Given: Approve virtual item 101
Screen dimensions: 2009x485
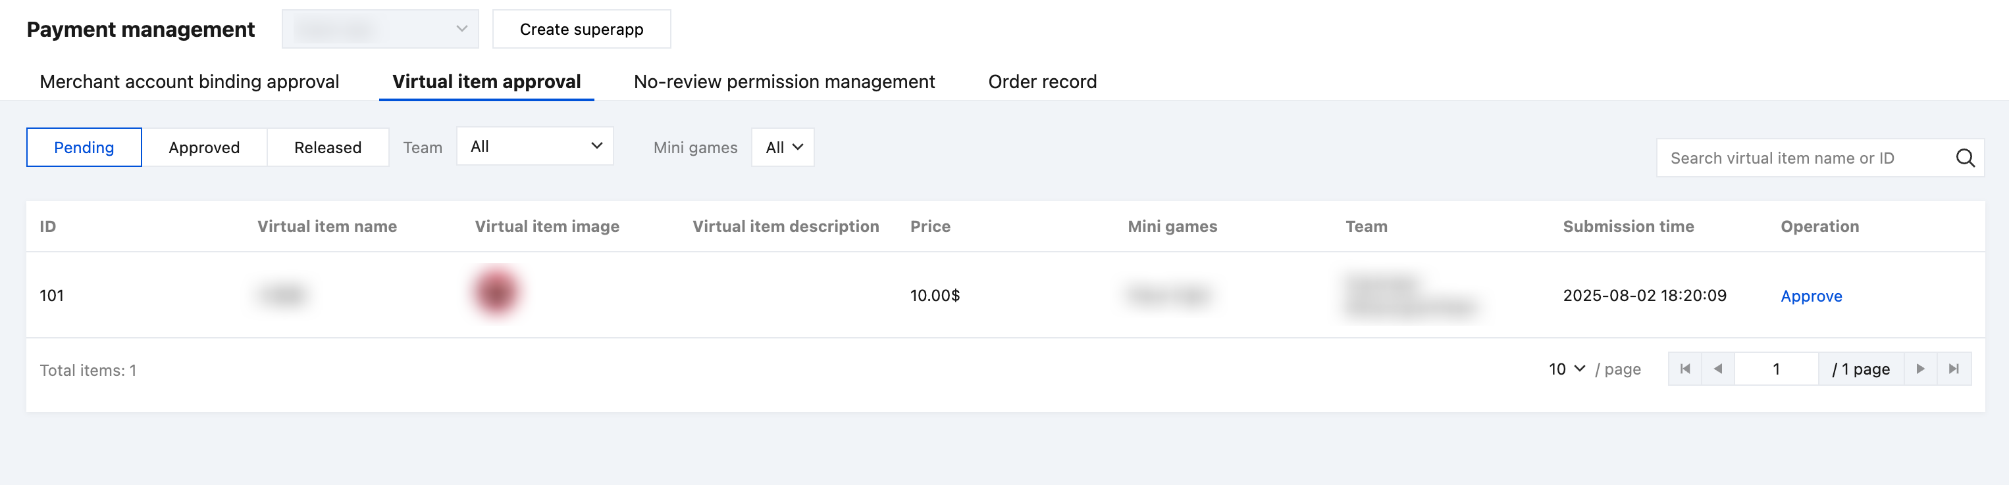Looking at the screenshot, I should coord(1811,296).
